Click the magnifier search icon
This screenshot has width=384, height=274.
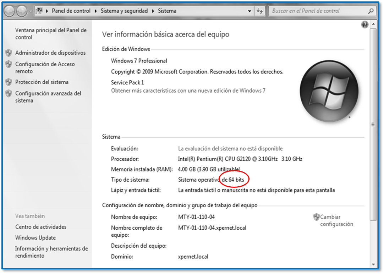[x=371, y=11]
